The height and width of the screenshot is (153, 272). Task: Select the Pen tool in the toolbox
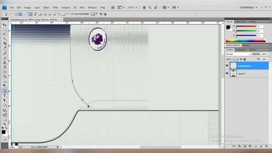tap(5, 91)
